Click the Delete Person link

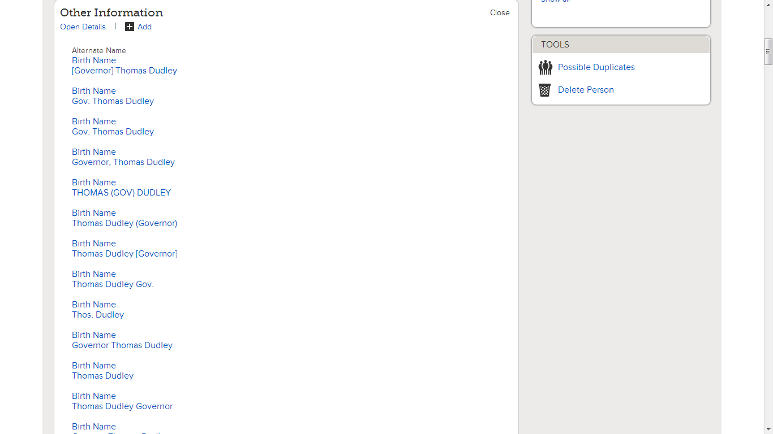tap(586, 89)
